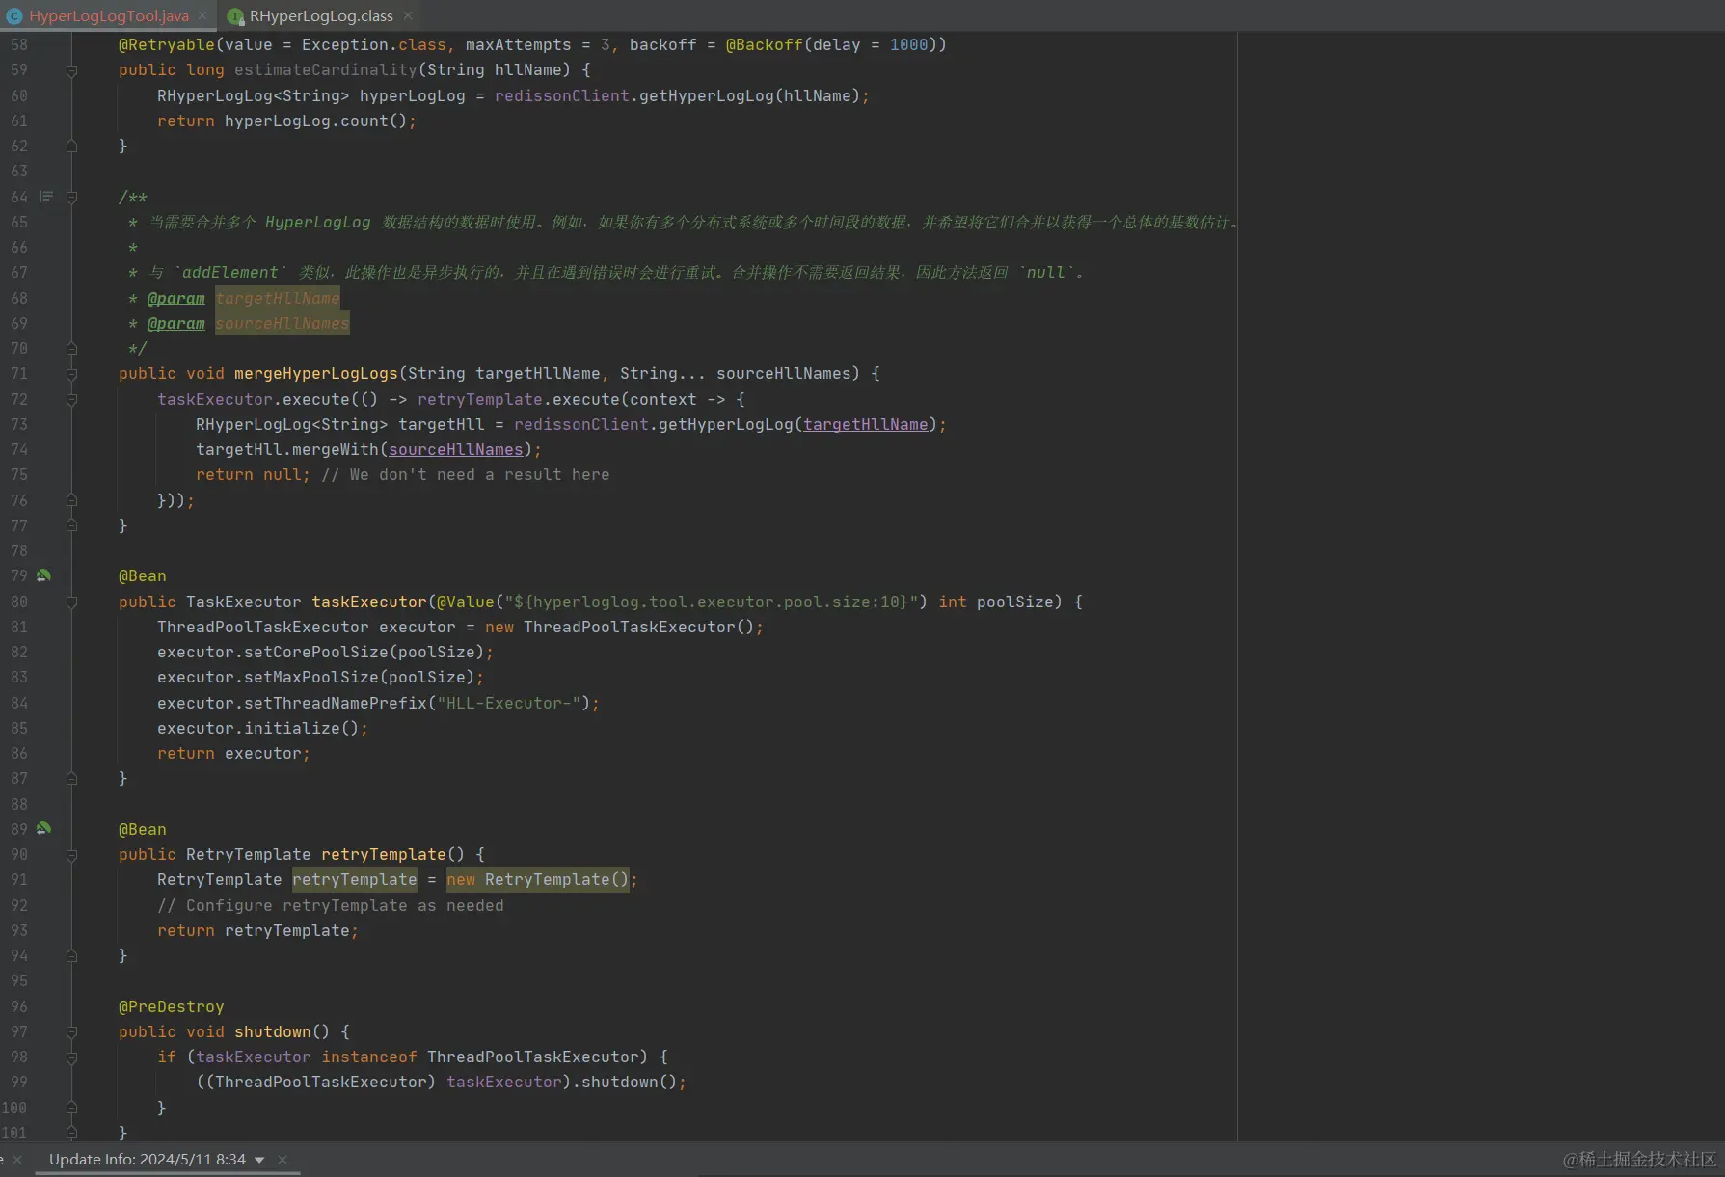Click the highlighted new RetryTemplate() expression
This screenshot has width=1725, height=1177.
point(537,879)
